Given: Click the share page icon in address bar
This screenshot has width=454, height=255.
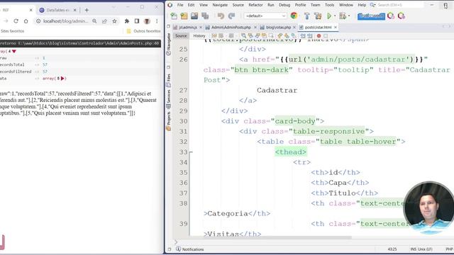Looking at the screenshot, I should [x=104, y=21].
